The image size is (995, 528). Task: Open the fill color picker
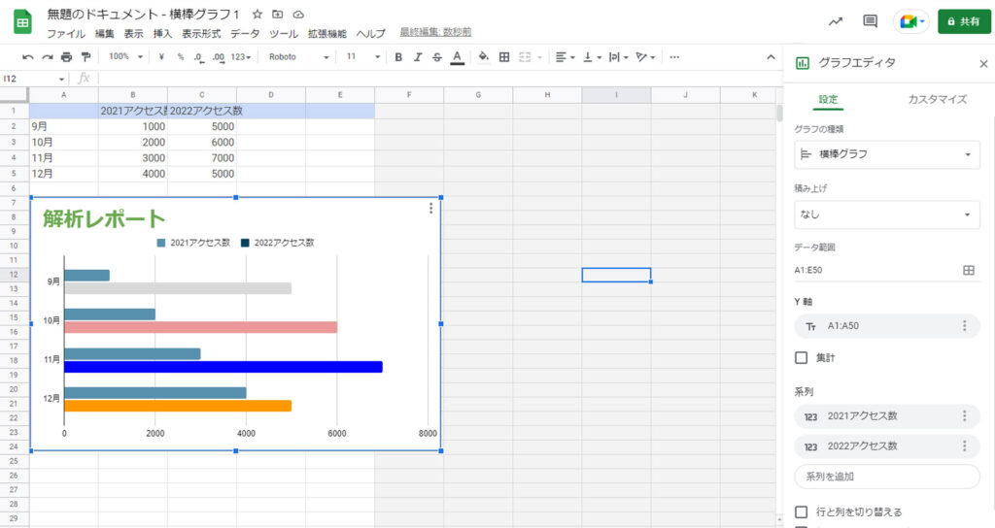click(484, 57)
